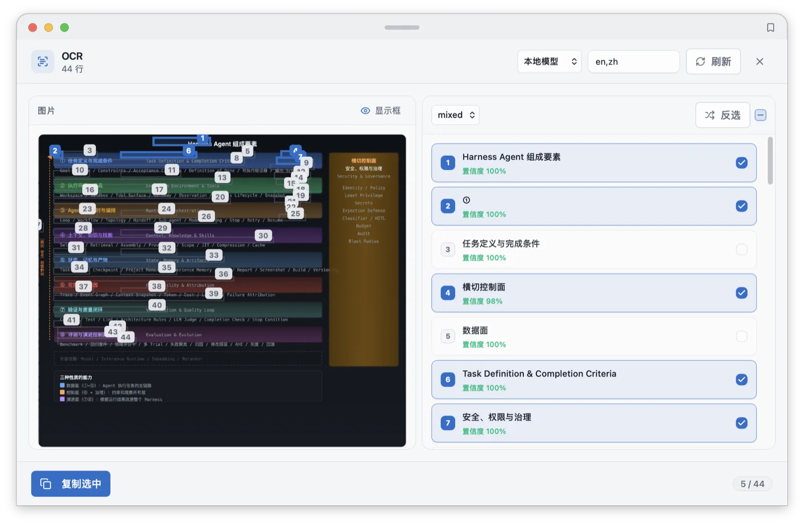Viewport: 804px width, 525px height.
Task: Click box marker 10 on image
Action: coord(80,170)
